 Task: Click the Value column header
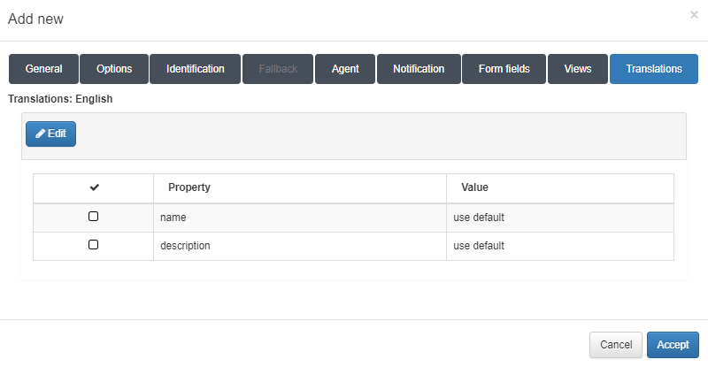coord(474,188)
